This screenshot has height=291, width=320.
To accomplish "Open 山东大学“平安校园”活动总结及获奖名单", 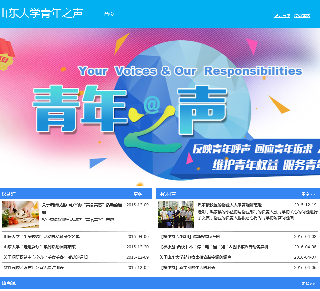I will click(42, 237).
